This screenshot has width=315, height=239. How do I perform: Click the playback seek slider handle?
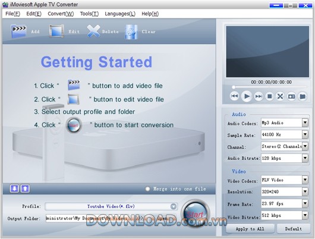tap(234, 87)
